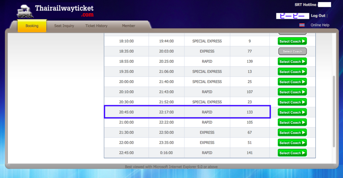
Task: Click arrival time 0:16:00
Action: 166,153
